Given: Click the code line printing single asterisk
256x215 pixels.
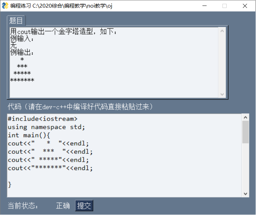Looking at the screenshot, I should point(48,143).
